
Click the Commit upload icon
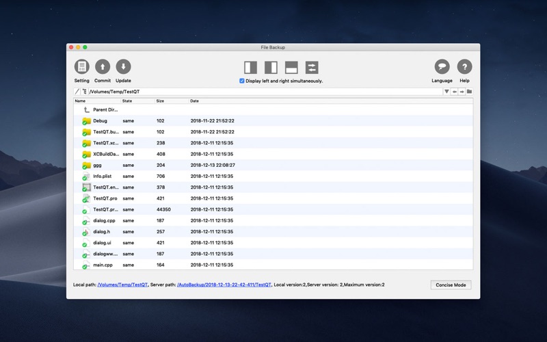click(x=103, y=66)
